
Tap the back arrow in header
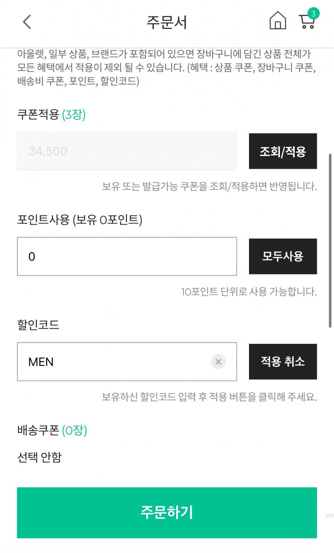(x=27, y=22)
